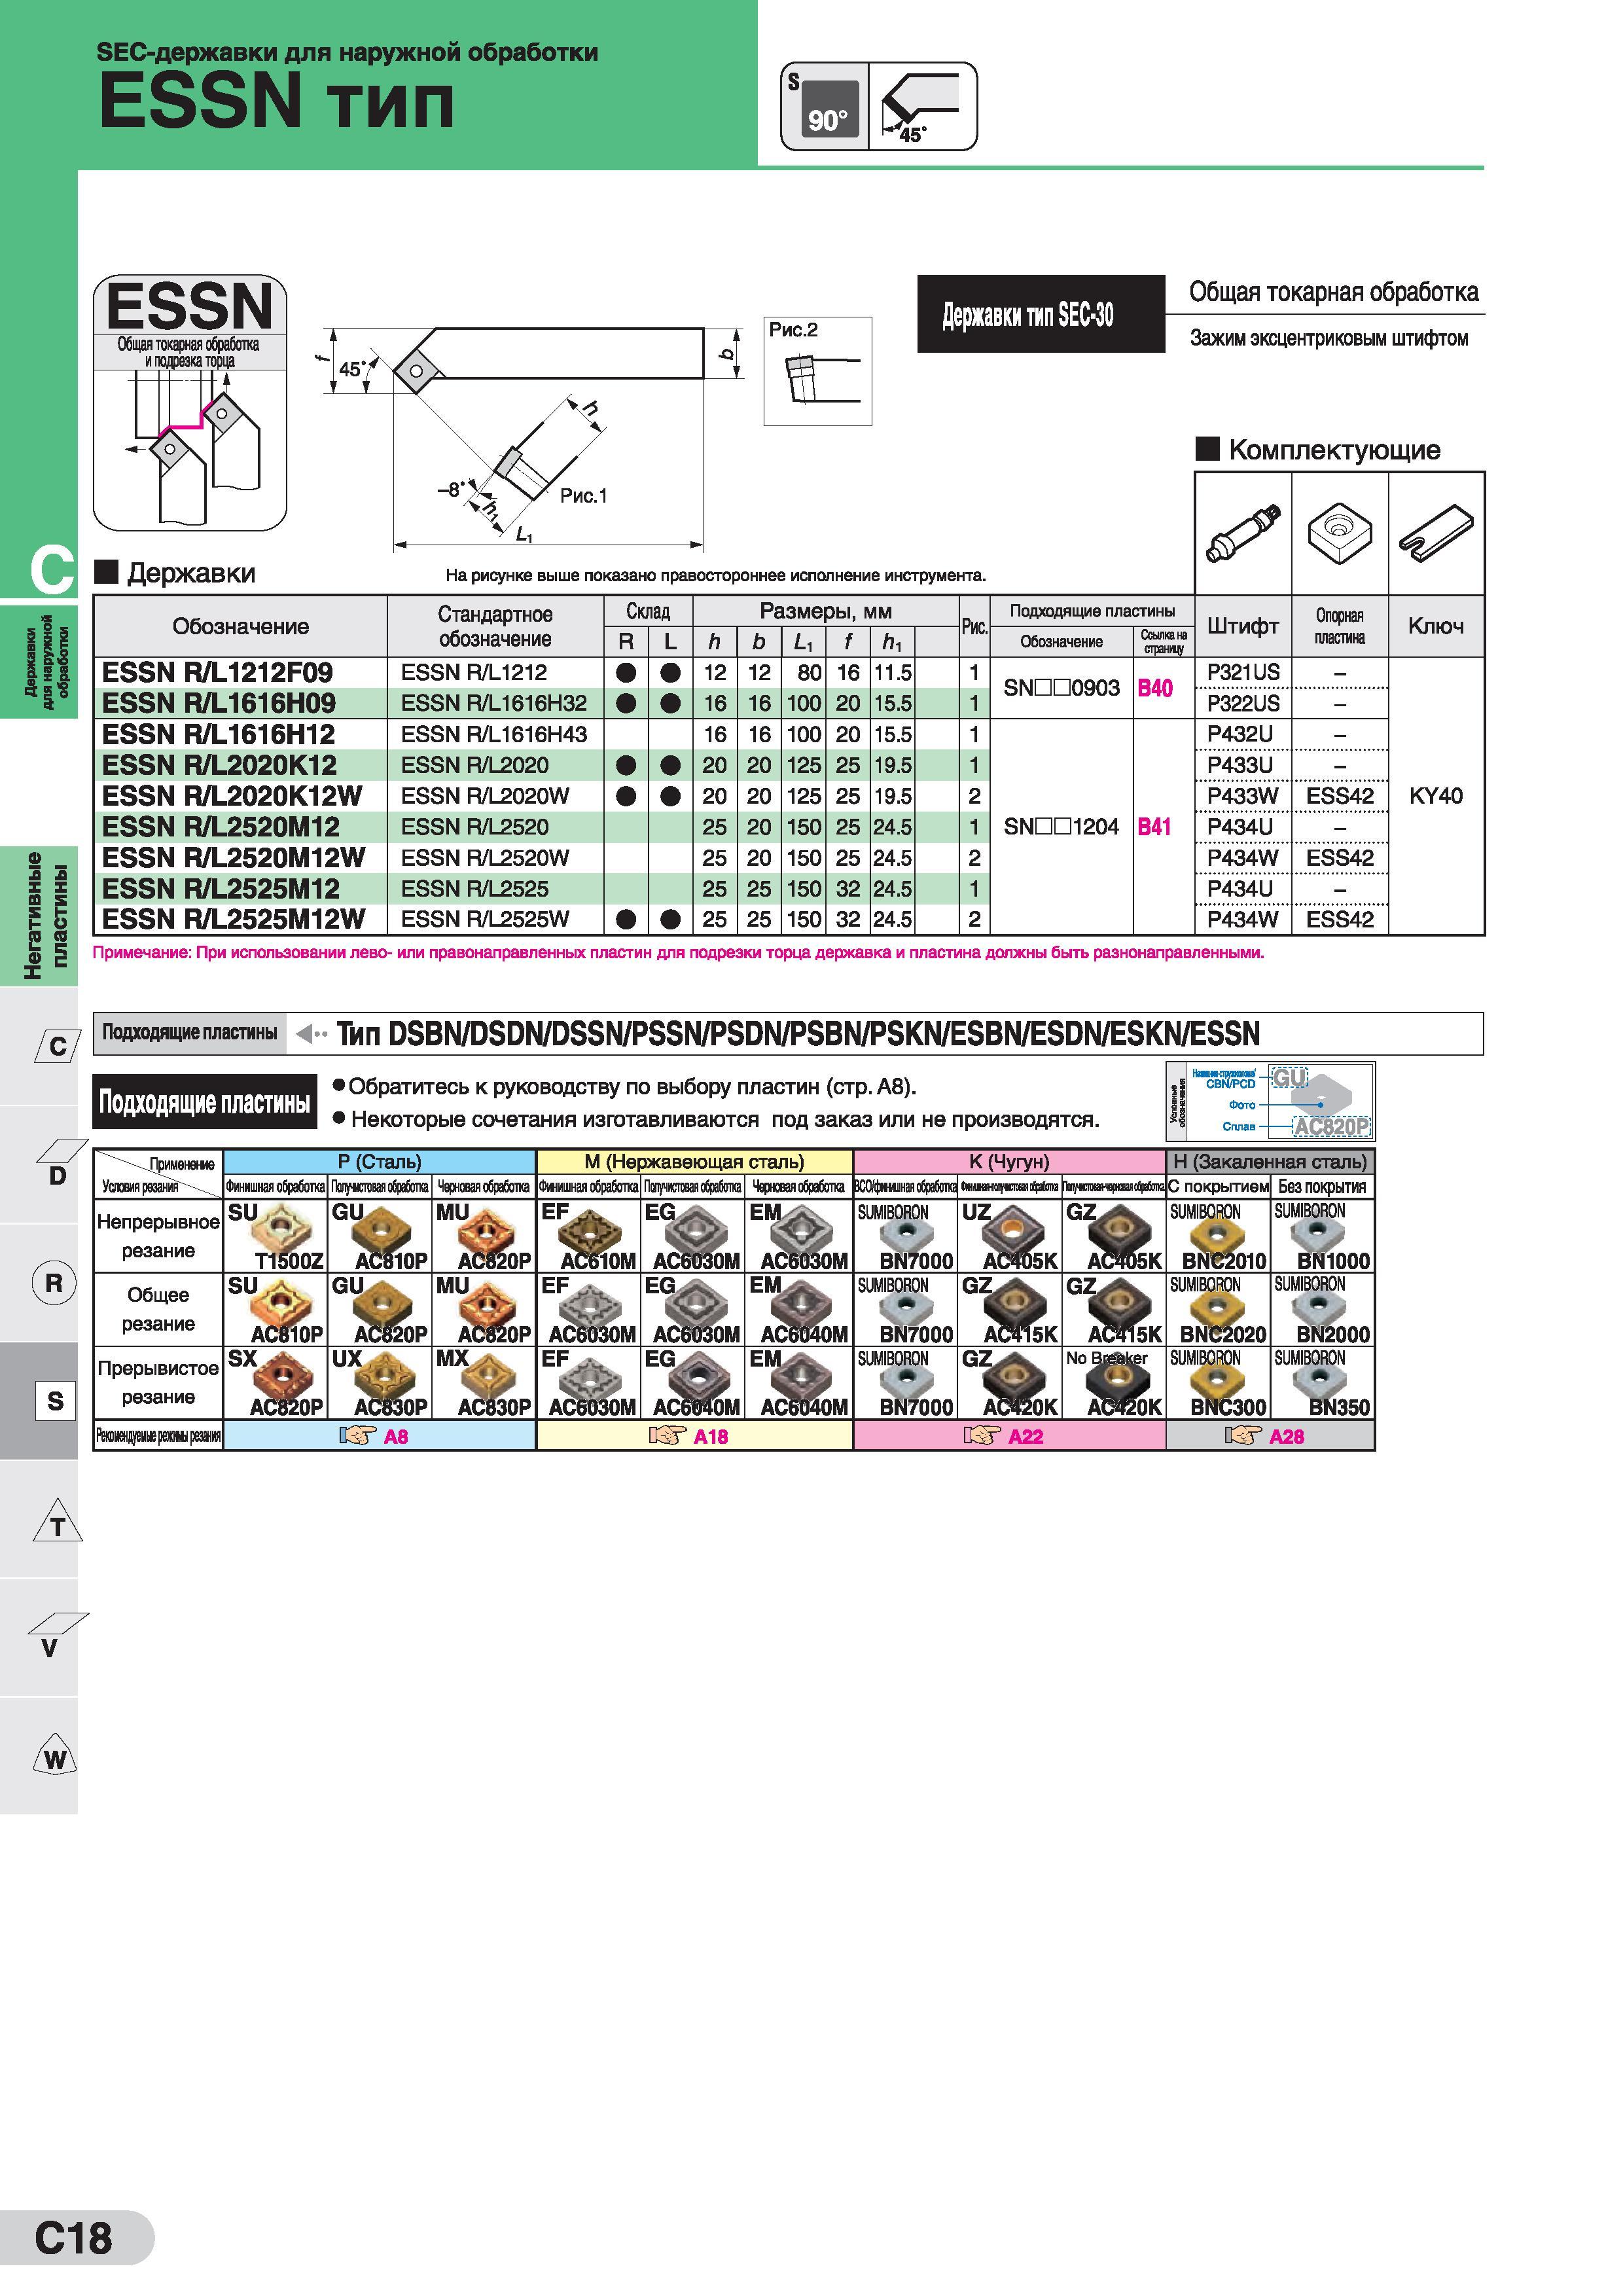Click the C18 page number
1623x2296 pixels.
(73, 2238)
